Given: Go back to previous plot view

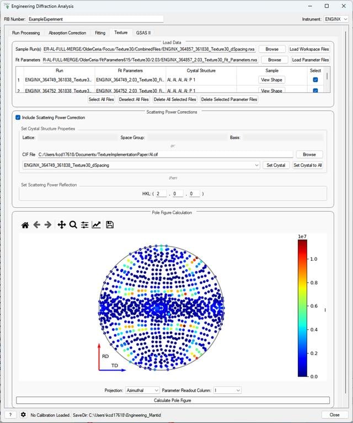Looking at the screenshot, I should pos(37,224).
